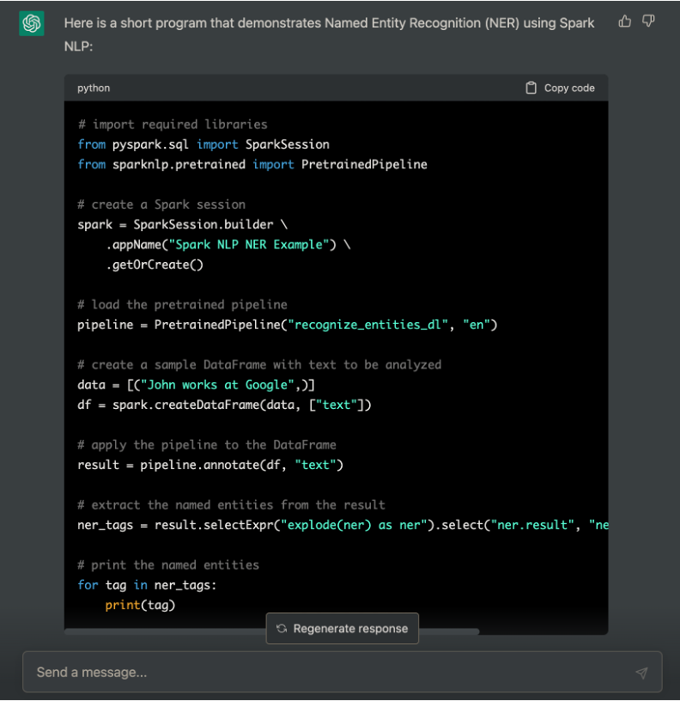Click the code block horizontal scrollbar
680x701 pixels.
pyautogui.click(x=271, y=631)
